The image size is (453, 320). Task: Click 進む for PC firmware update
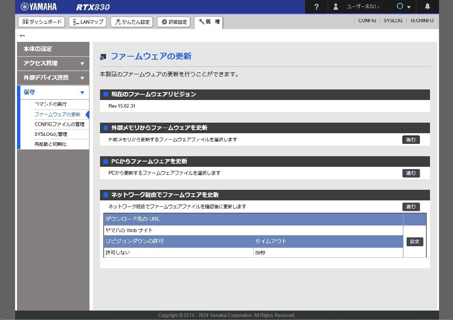click(411, 173)
